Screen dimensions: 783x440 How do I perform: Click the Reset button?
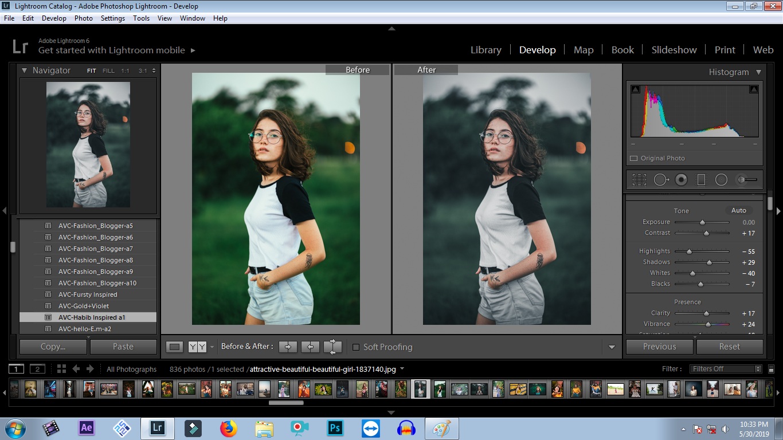[x=730, y=347]
